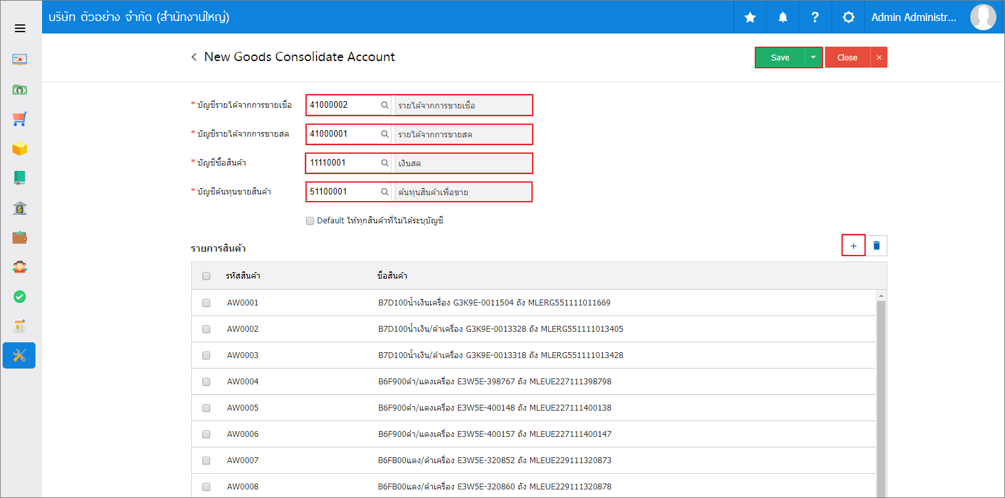Open the wrench tools setup module
The width and height of the screenshot is (1005, 498).
tap(19, 355)
